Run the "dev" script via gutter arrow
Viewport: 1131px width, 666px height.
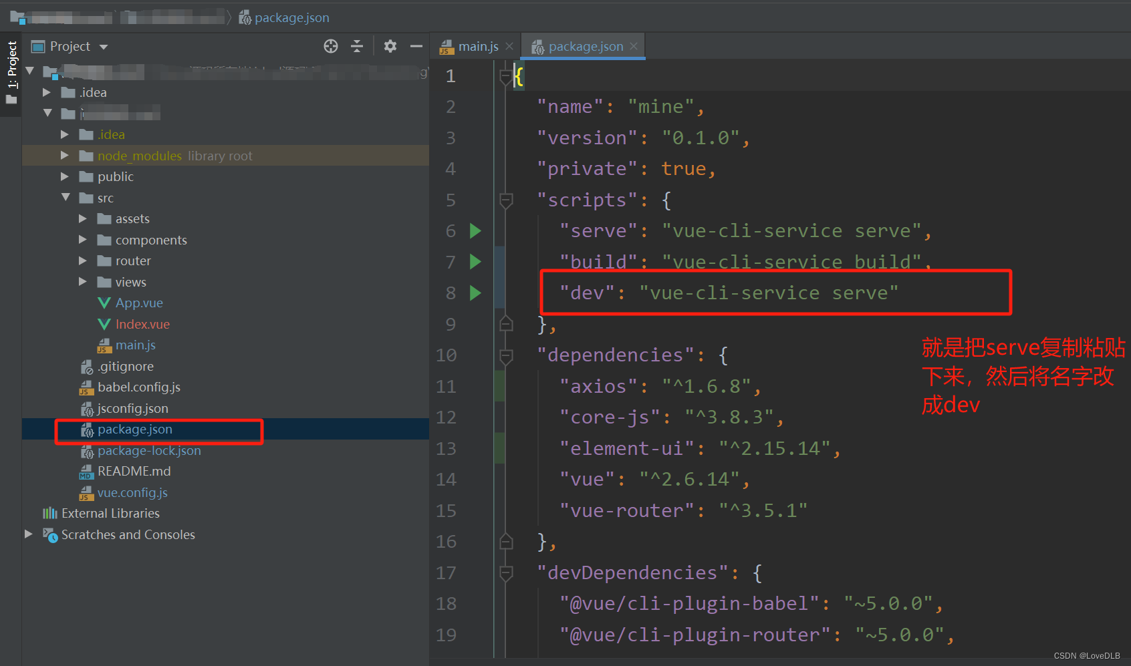point(475,293)
